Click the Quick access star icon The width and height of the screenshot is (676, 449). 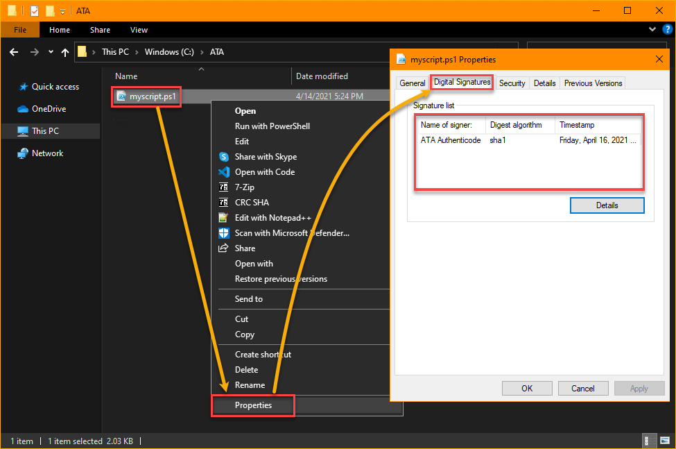(24, 87)
